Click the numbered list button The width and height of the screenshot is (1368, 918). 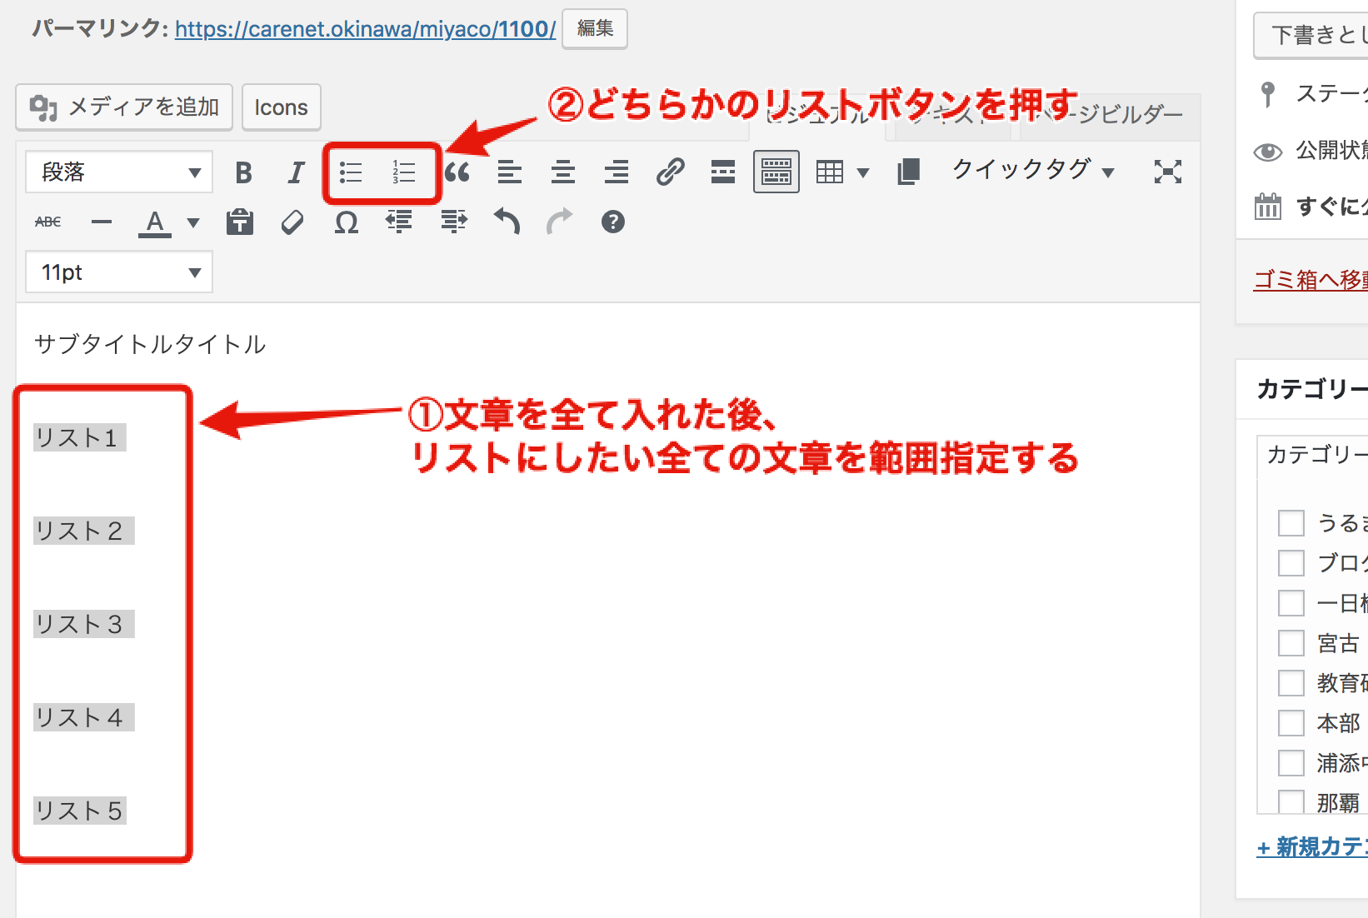tap(404, 172)
